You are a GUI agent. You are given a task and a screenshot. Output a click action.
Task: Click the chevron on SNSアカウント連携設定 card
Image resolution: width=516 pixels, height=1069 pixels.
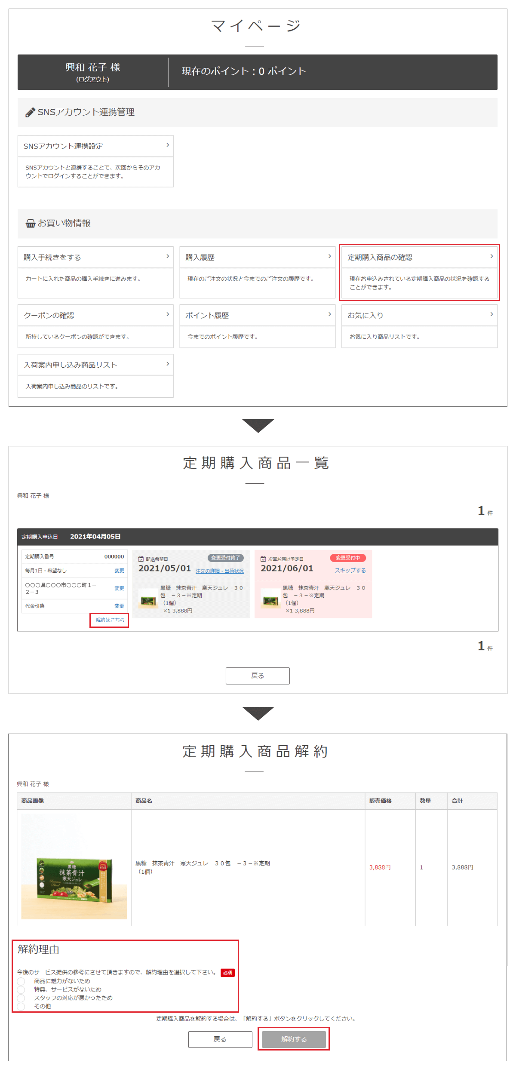tap(168, 145)
